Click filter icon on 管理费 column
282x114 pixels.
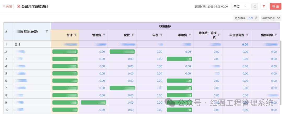(x=104, y=35)
